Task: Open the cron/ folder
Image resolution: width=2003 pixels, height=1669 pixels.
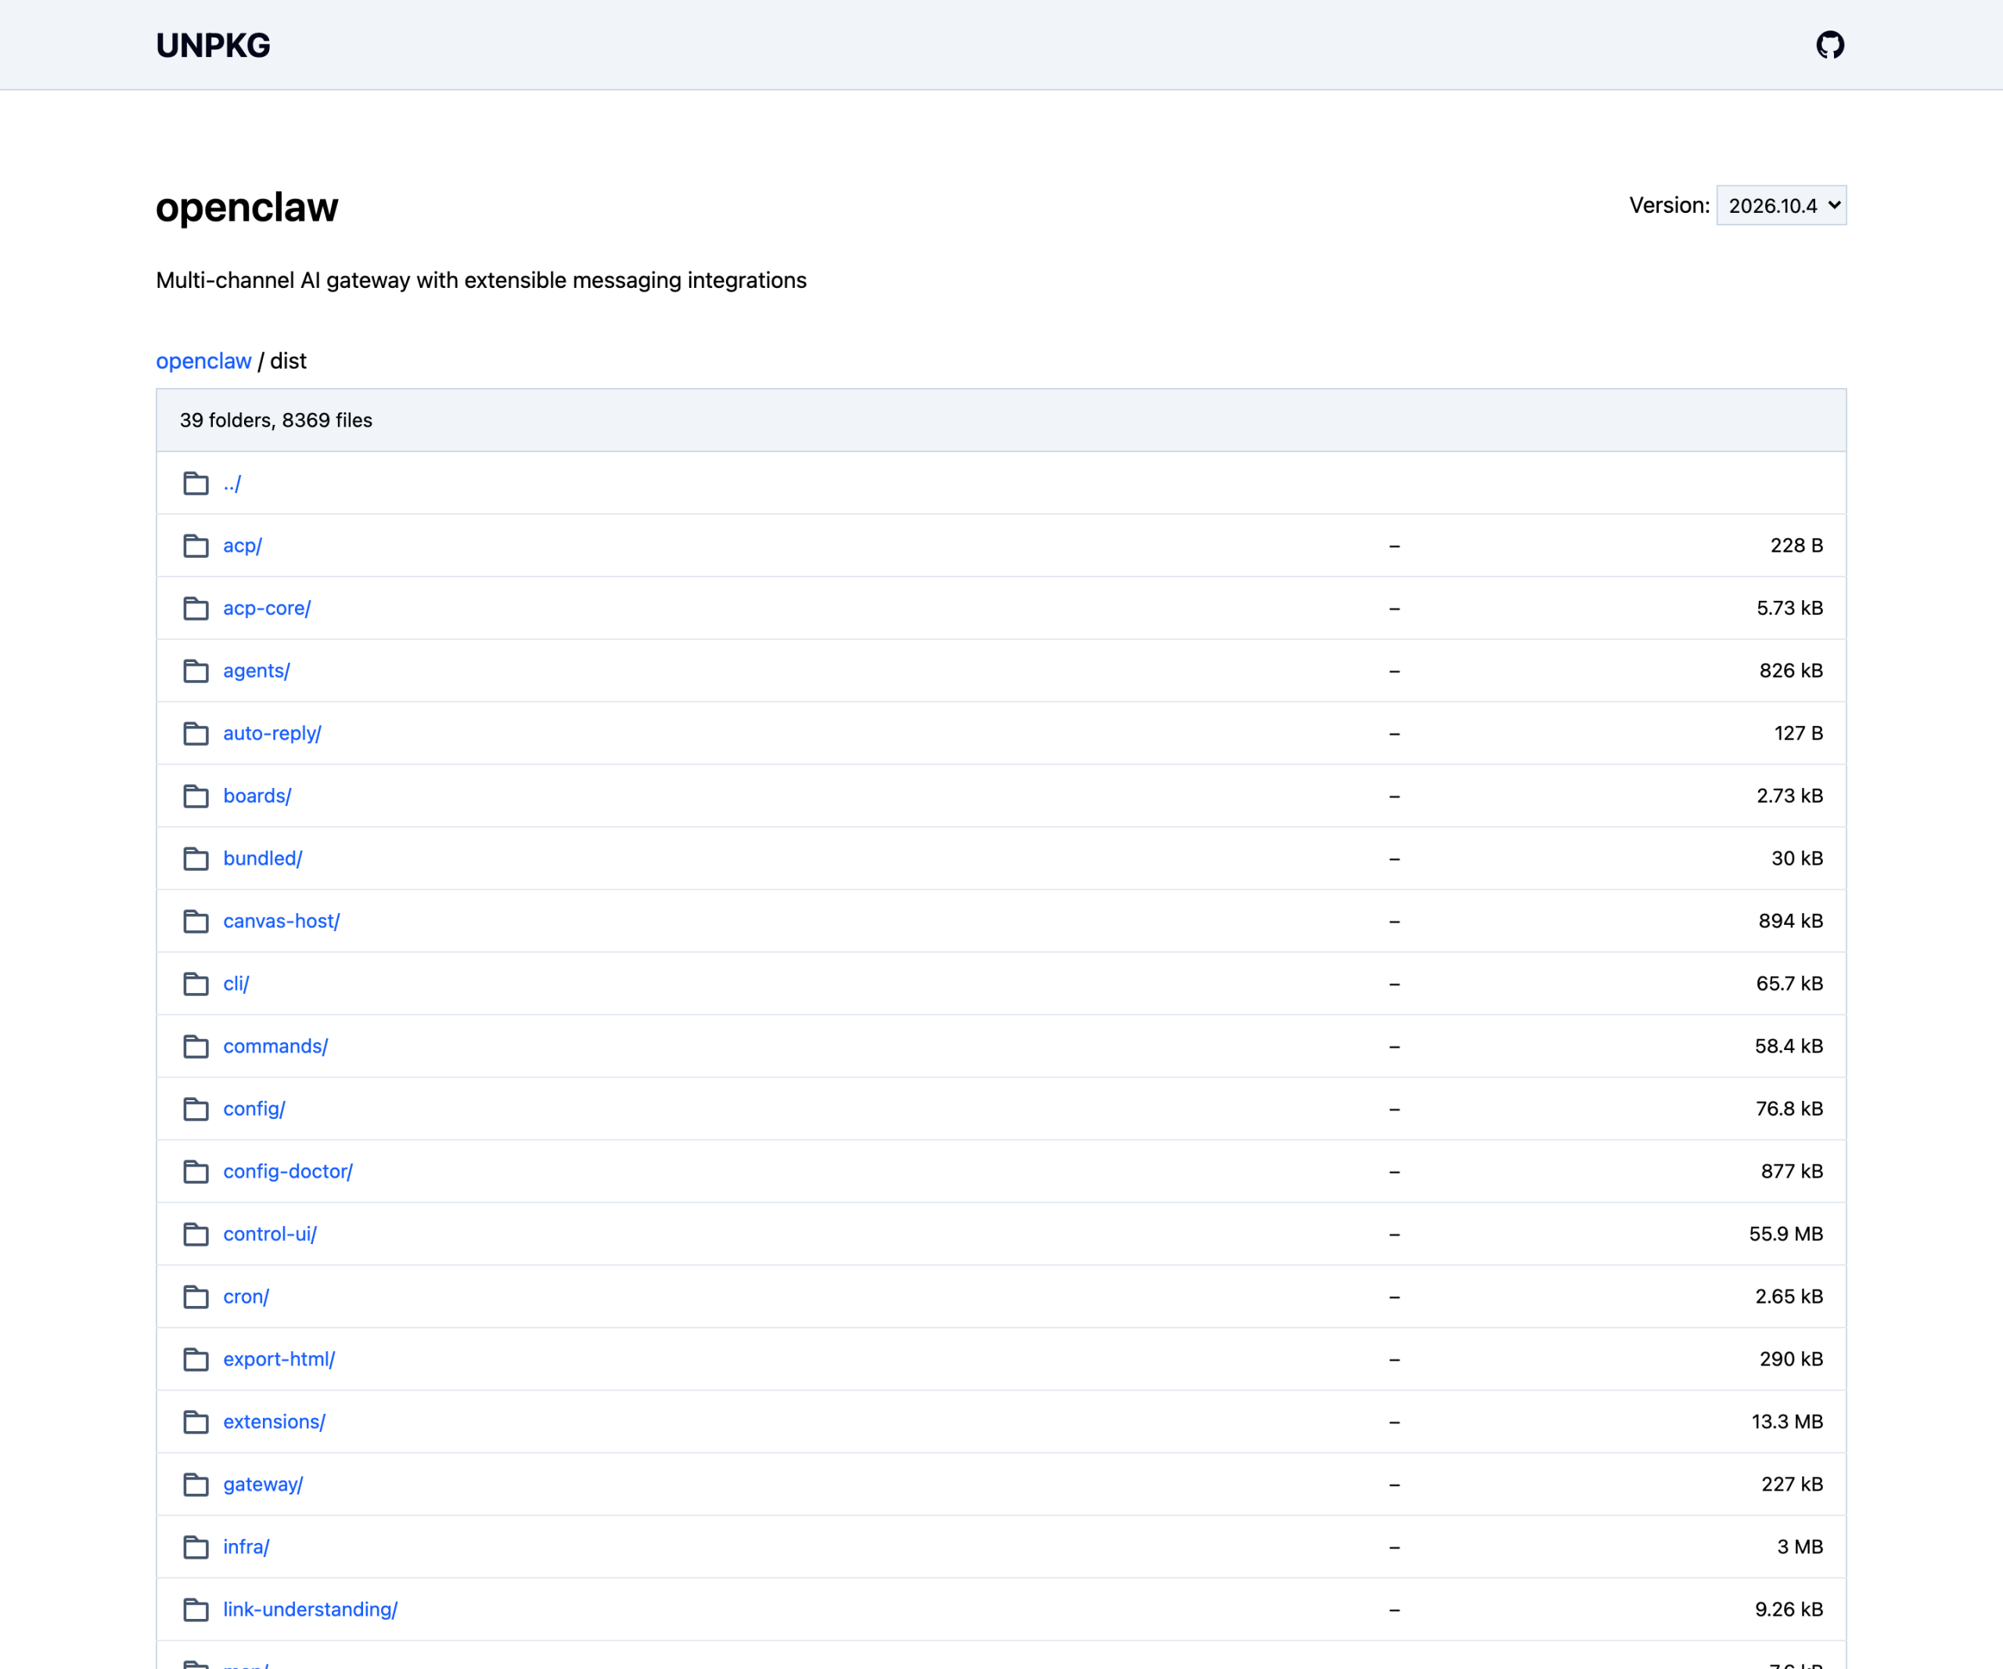Action: 246,1296
